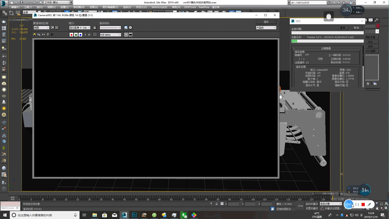
Task: Open the RGB Alpha channel dropdown
Action: pyautogui.click(x=110, y=35)
